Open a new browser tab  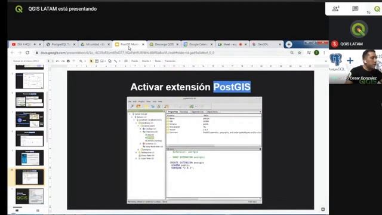click(289, 44)
